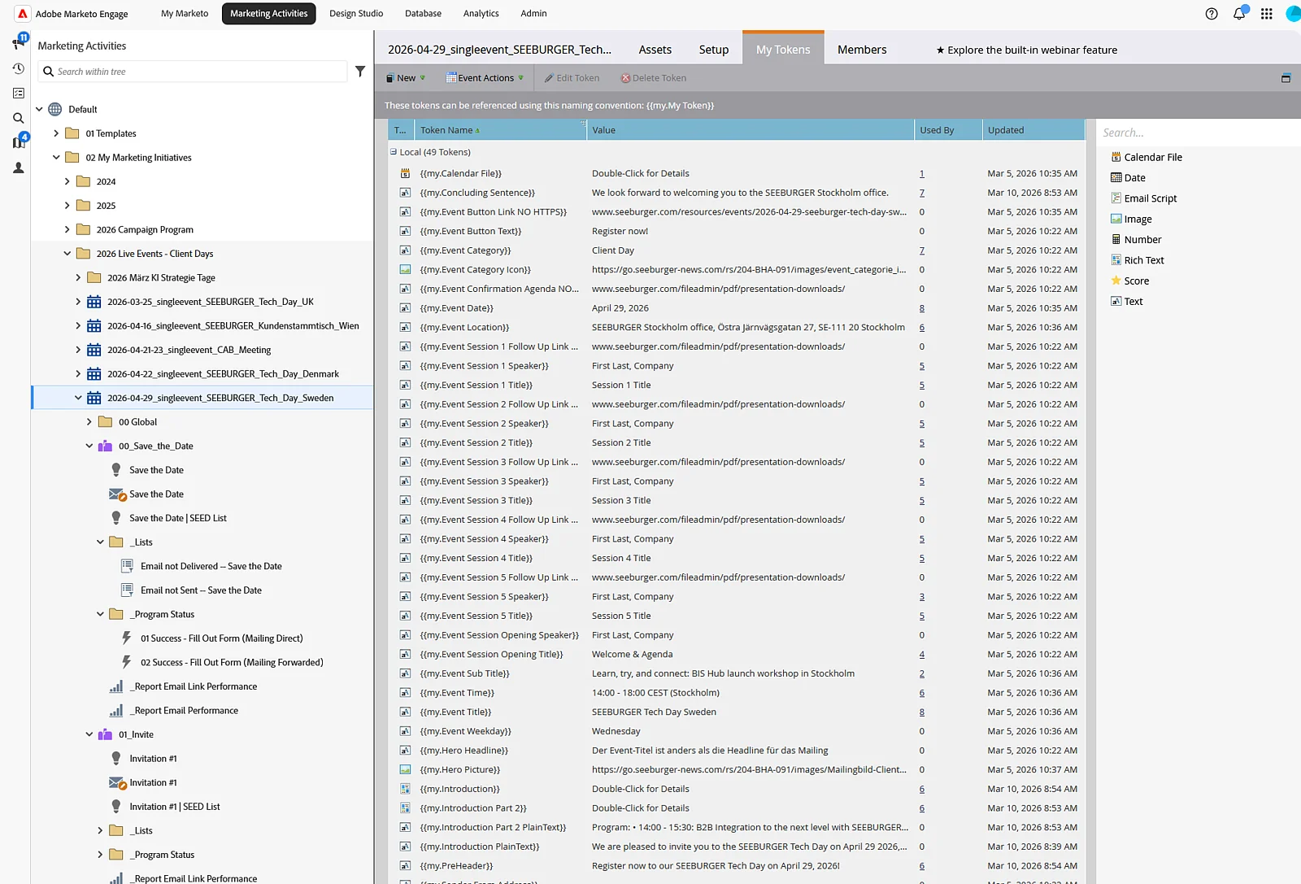Collapse the Default workspace node
Screen dimensions: 1301x884
[x=39, y=109]
